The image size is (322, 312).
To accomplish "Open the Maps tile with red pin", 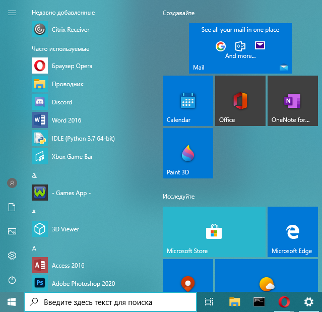I will tap(188, 275).
